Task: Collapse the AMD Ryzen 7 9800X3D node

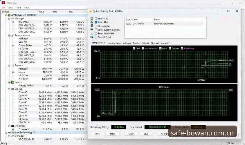Action: point(6,15)
